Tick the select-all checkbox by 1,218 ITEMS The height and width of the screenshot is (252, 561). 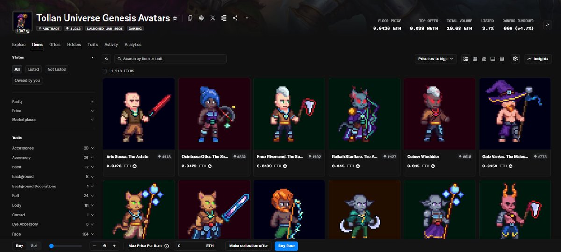[x=104, y=71]
